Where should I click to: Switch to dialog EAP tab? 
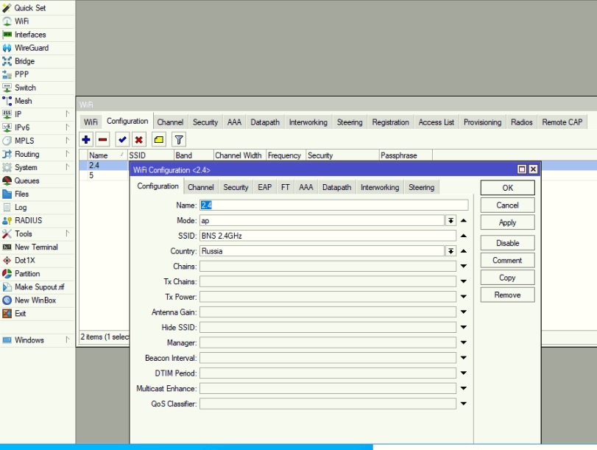(264, 188)
